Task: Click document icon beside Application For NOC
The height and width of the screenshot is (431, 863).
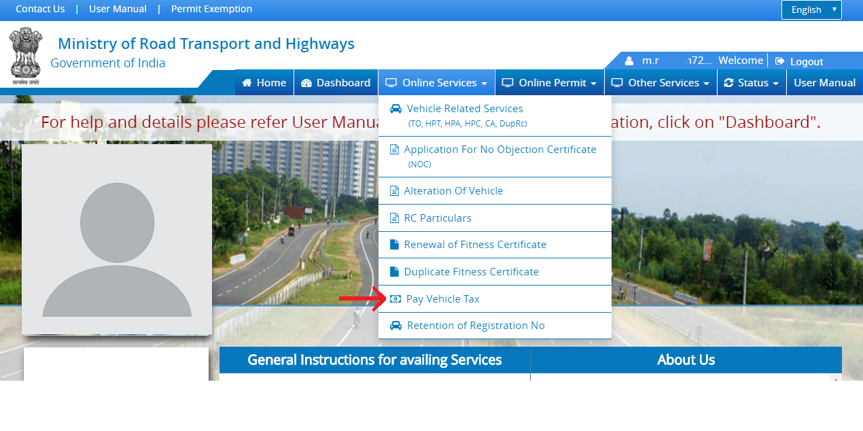Action: [x=394, y=150]
